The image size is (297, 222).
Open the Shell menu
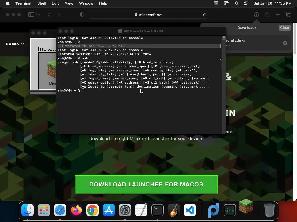[x=42, y=3]
